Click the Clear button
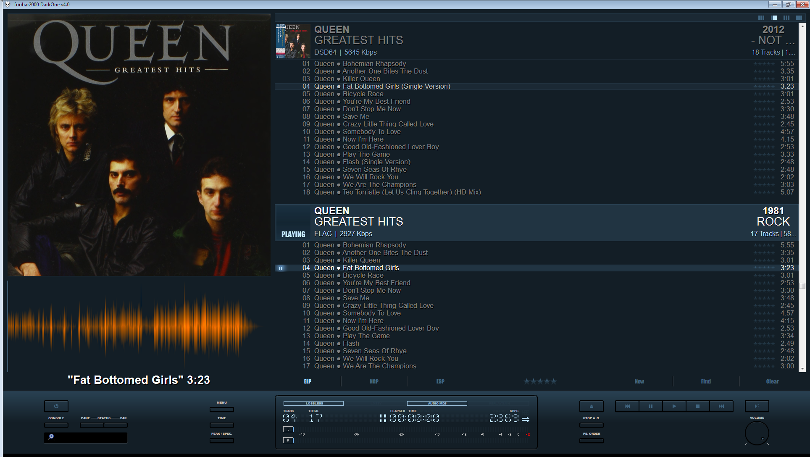Image resolution: width=810 pixels, height=457 pixels. [x=772, y=381]
